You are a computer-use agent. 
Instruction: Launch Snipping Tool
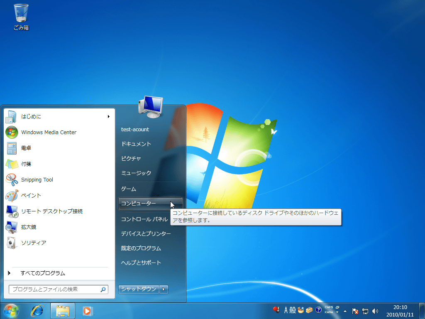58,179
